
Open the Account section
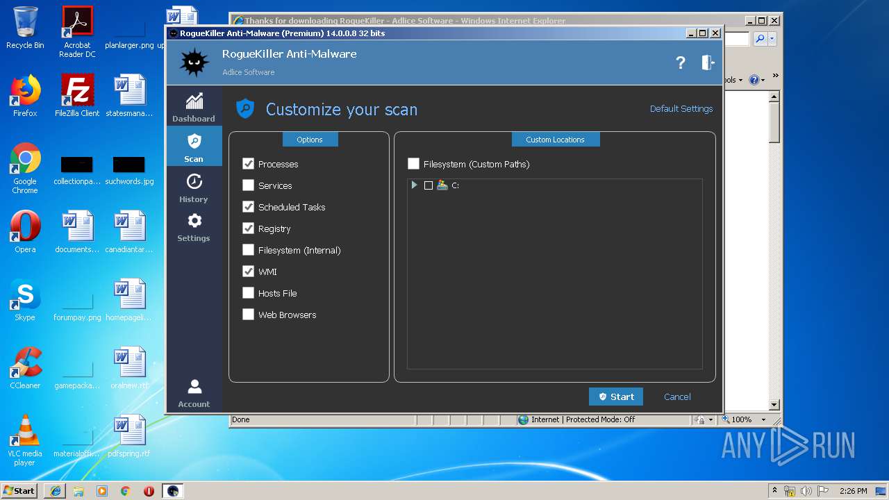(x=194, y=393)
